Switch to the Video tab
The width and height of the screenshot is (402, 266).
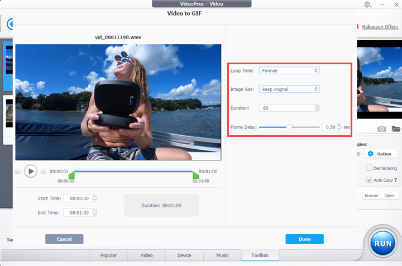pos(147,255)
